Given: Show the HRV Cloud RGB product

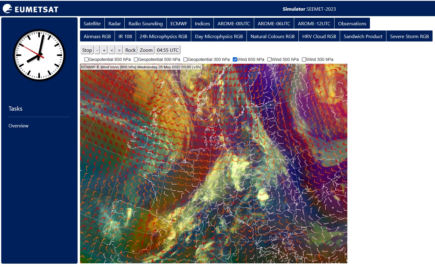Looking at the screenshot, I should click(x=319, y=36).
